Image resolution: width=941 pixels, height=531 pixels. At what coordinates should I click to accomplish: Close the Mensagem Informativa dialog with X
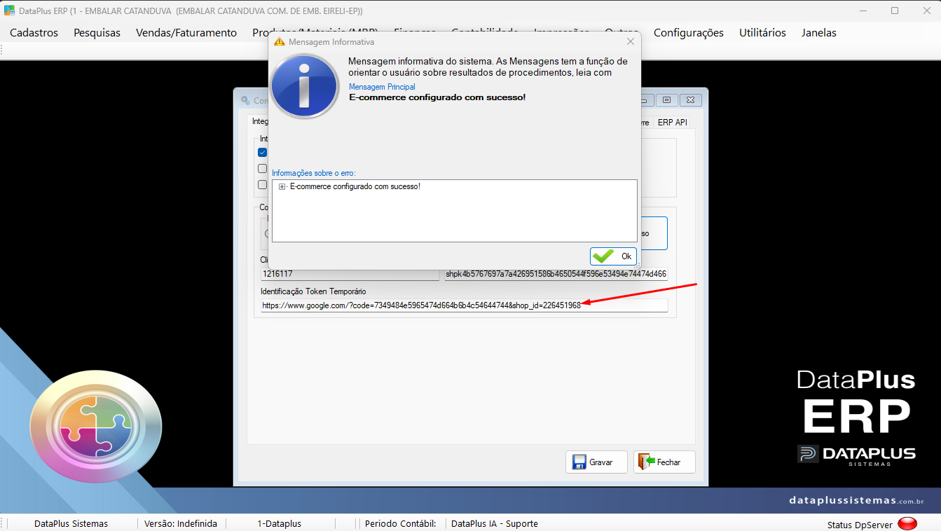point(630,42)
